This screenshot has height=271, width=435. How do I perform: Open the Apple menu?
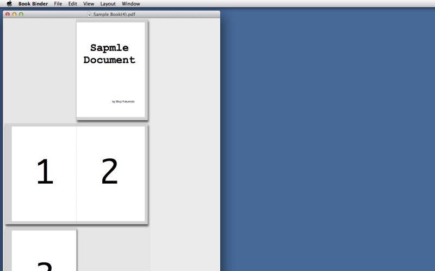[x=9, y=4]
